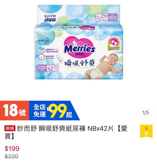Viewport: 157px width, 163px height.
Task: Click the gold award seal on package
Action: (114, 44)
